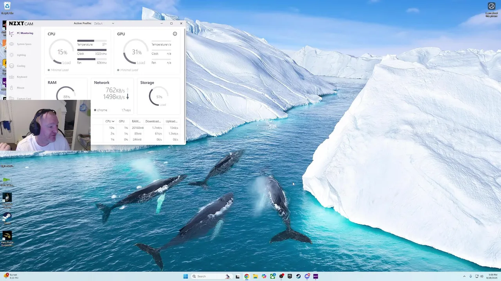
Task: Click the Storage usage gauge
Action: point(159,96)
